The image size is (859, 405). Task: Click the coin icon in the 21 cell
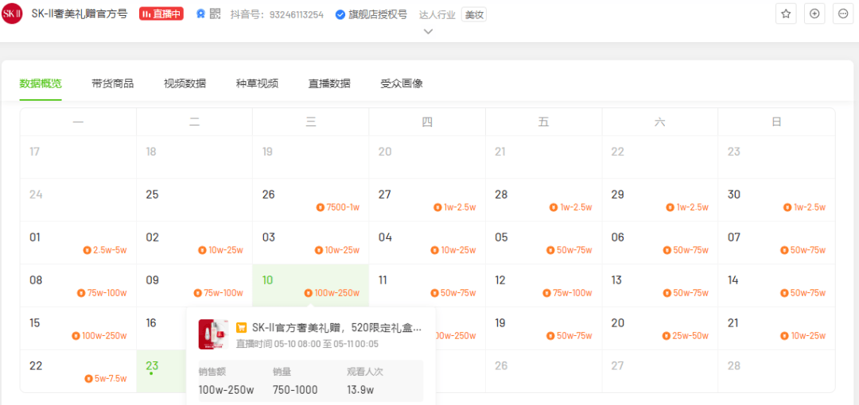tap(784, 335)
